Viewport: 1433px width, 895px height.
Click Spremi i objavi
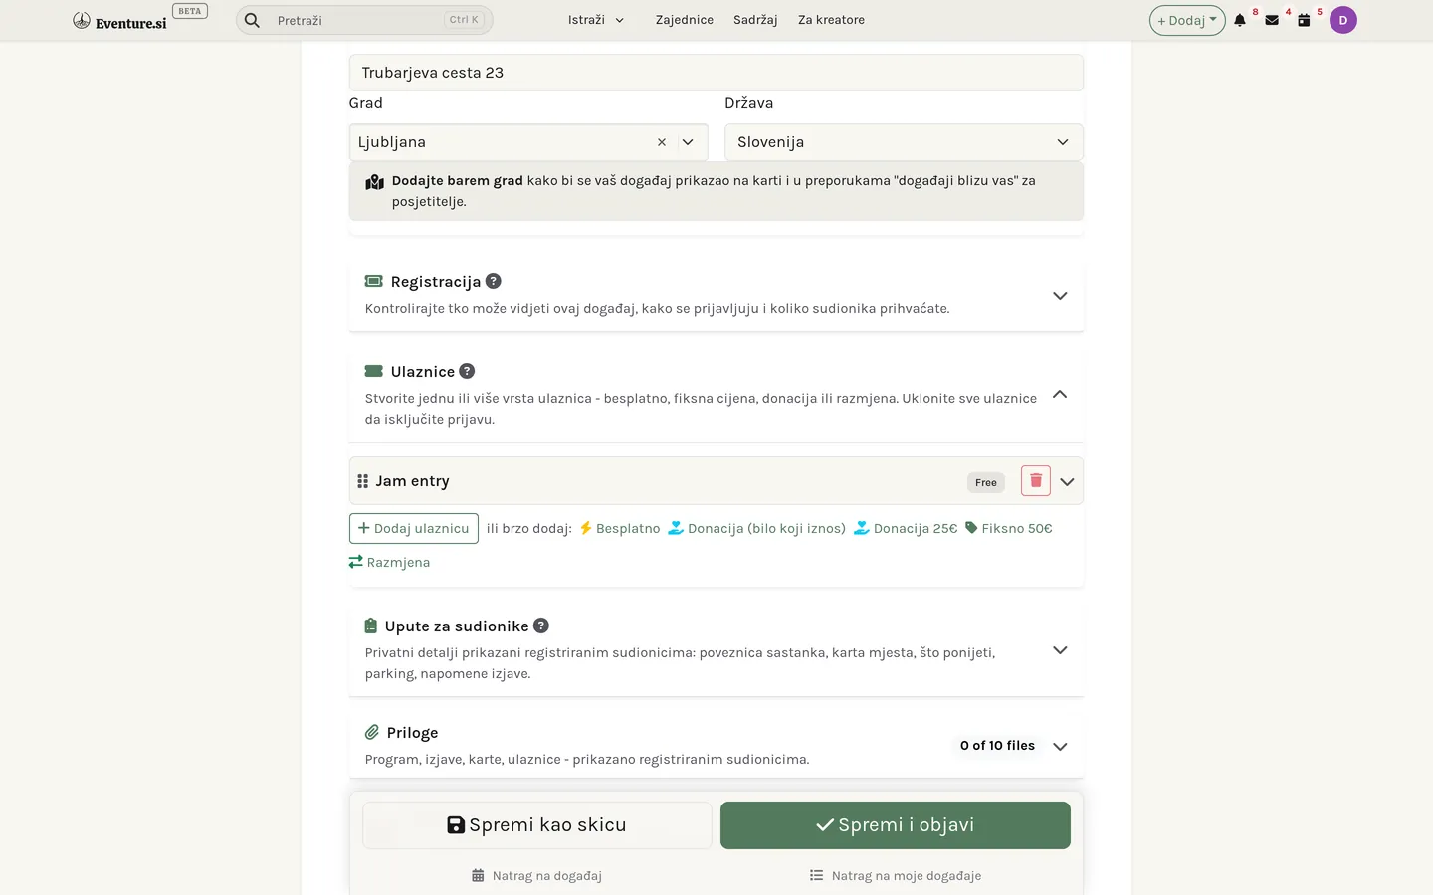[x=896, y=825]
